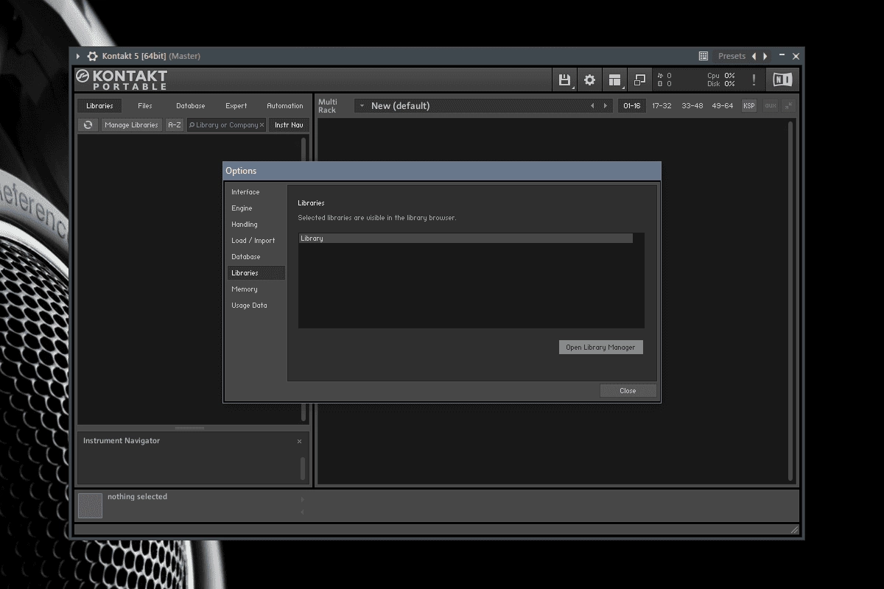The width and height of the screenshot is (884, 589).
Task: Go to next preset arrow
Action: click(x=765, y=56)
